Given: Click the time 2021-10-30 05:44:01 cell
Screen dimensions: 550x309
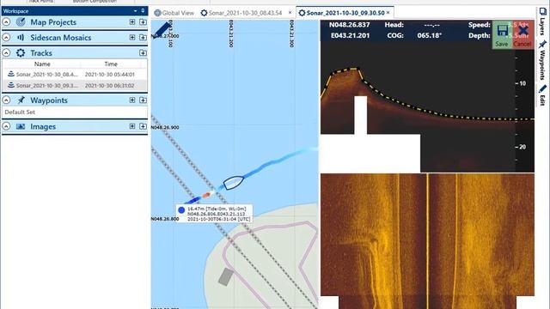Looking at the screenshot, I should [x=110, y=75].
